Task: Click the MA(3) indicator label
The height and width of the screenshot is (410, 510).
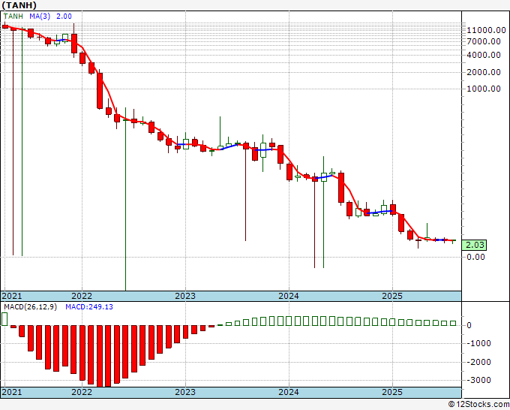Action: tap(40, 17)
